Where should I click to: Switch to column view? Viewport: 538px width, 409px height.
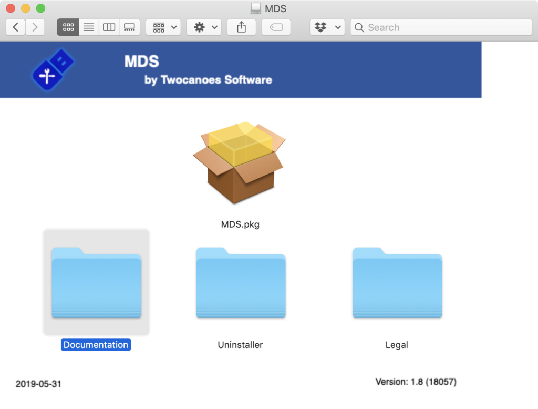(x=109, y=27)
